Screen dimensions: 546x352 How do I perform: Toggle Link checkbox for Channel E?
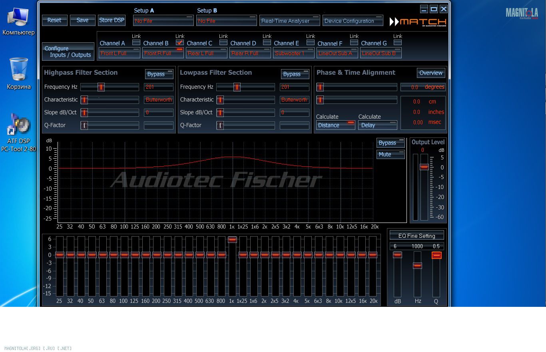(311, 42)
